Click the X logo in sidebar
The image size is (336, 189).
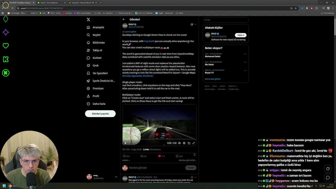(x=88, y=20)
